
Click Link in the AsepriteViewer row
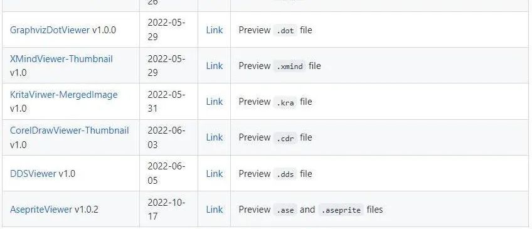[x=215, y=210]
